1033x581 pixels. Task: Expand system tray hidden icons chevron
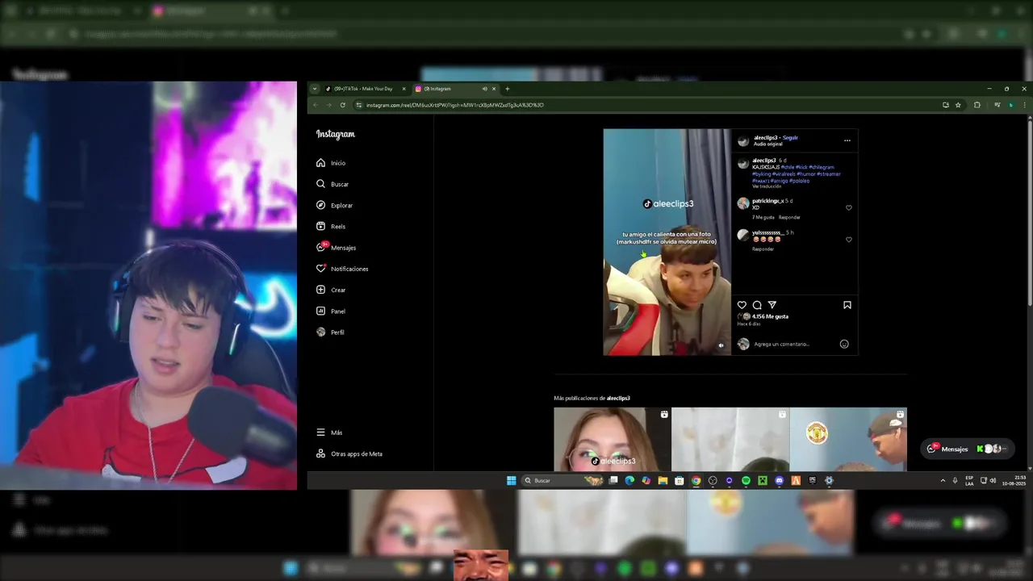click(943, 480)
